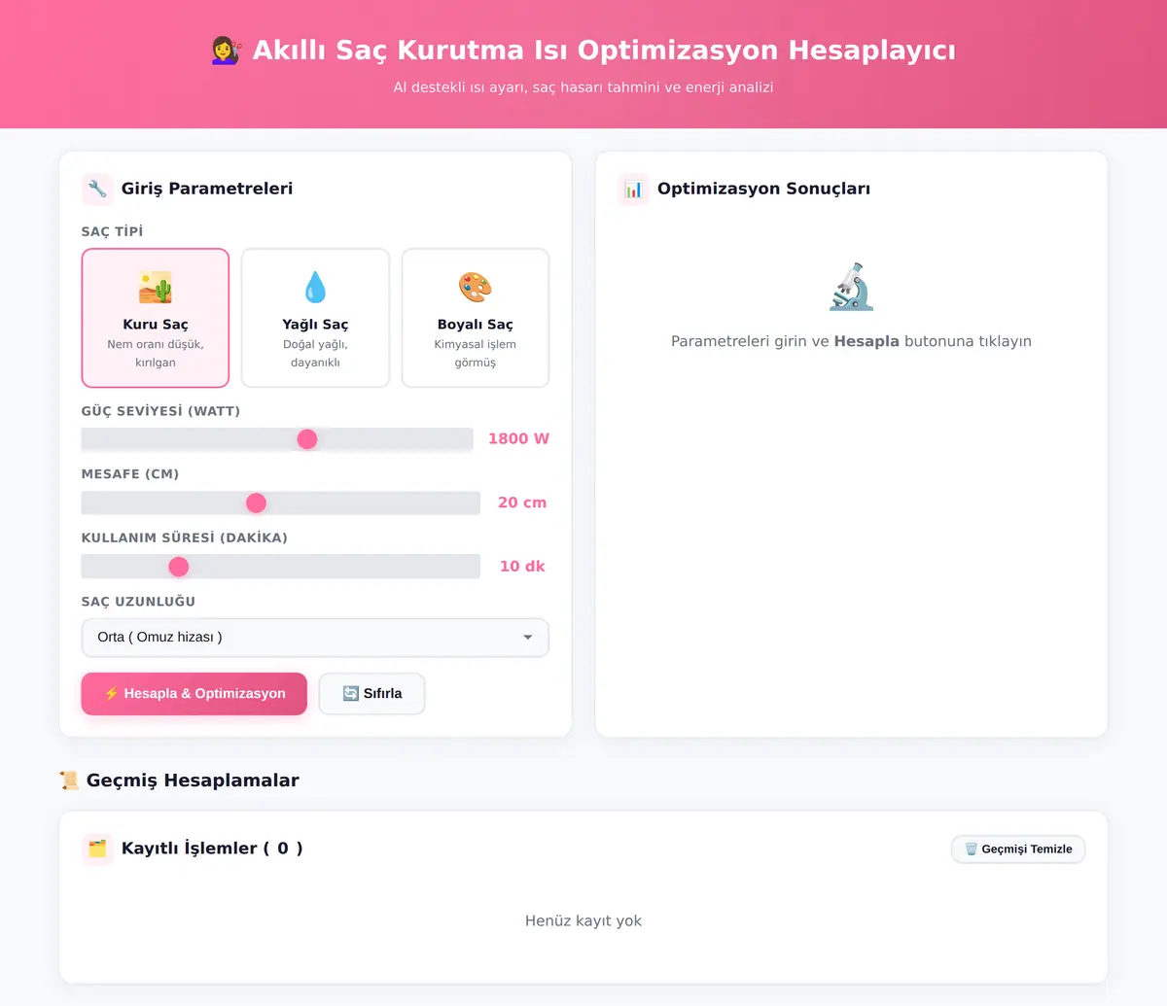
Task: Click the Hesapla & Optimizasyon button
Action: pos(194,694)
